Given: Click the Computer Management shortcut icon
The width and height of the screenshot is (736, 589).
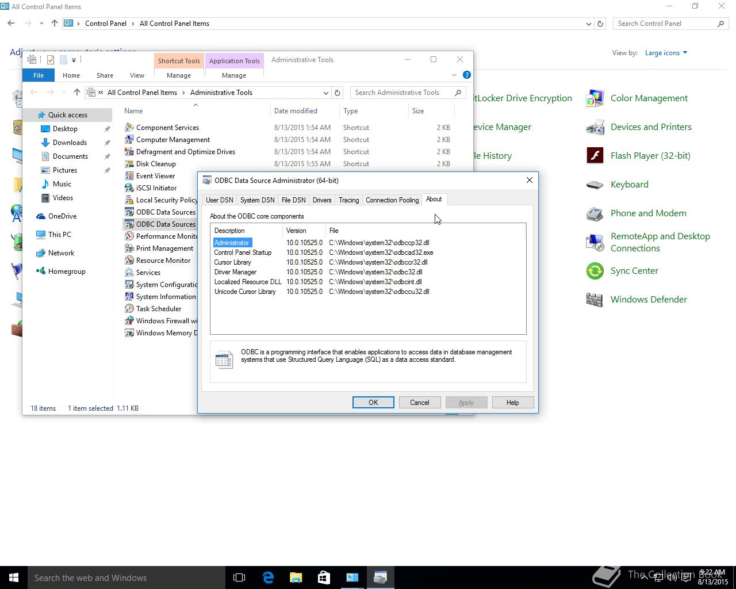Looking at the screenshot, I should click(x=129, y=140).
